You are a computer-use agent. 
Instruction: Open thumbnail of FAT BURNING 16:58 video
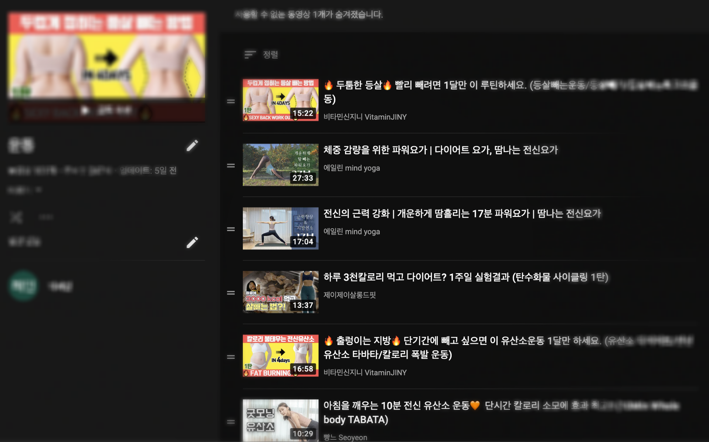coord(280,356)
